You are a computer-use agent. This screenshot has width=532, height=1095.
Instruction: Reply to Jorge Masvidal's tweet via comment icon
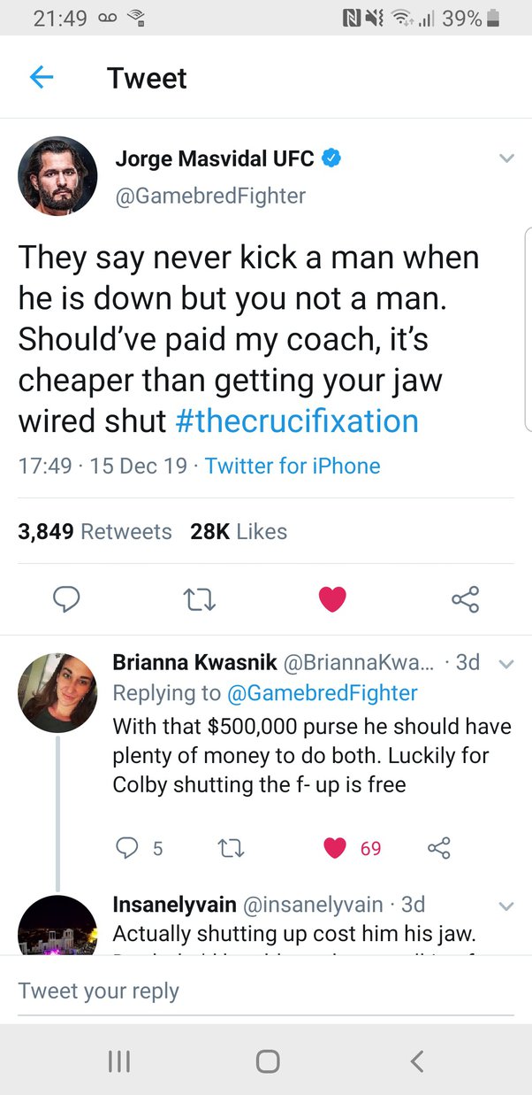[x=66, y=599]
